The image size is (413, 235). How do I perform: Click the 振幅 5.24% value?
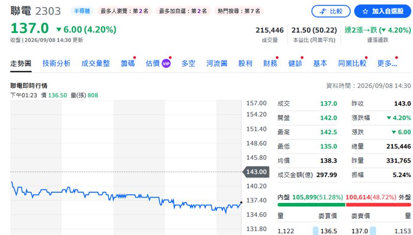402,175
